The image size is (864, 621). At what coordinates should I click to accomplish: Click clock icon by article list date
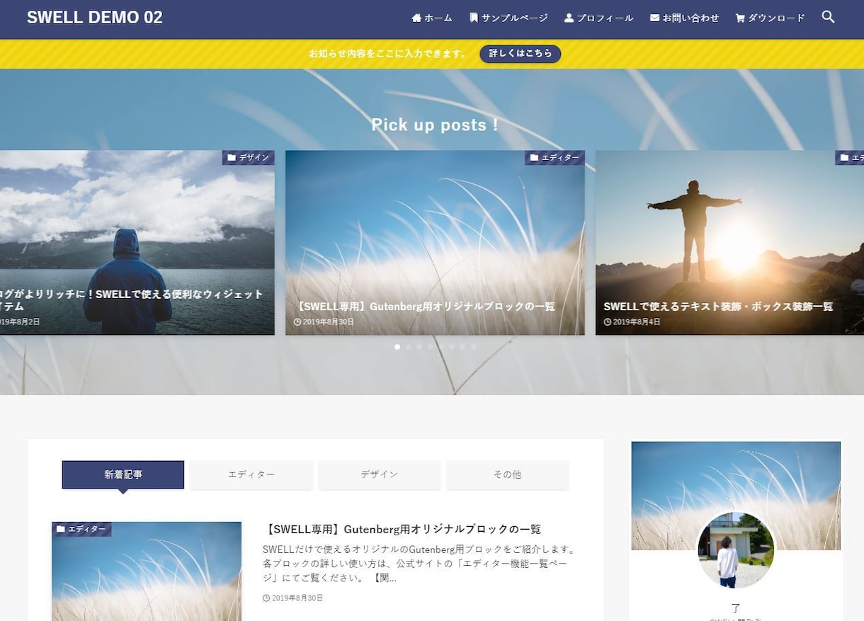266,598
